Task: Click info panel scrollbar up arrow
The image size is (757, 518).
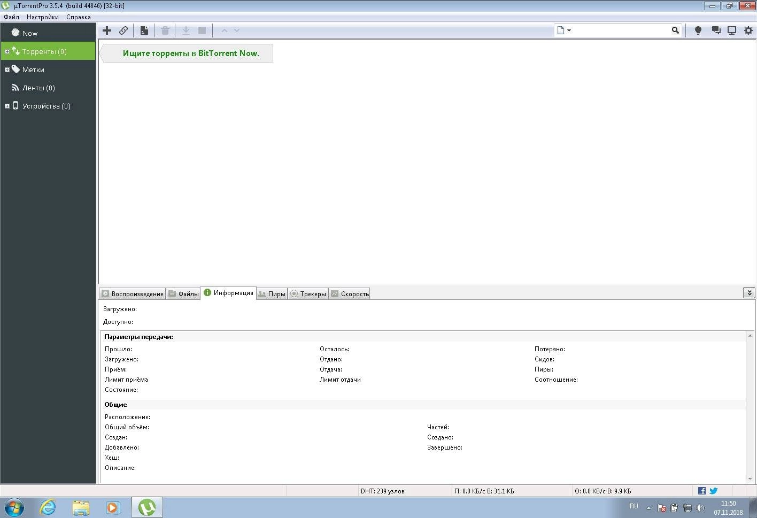Action: pos(750,336)
